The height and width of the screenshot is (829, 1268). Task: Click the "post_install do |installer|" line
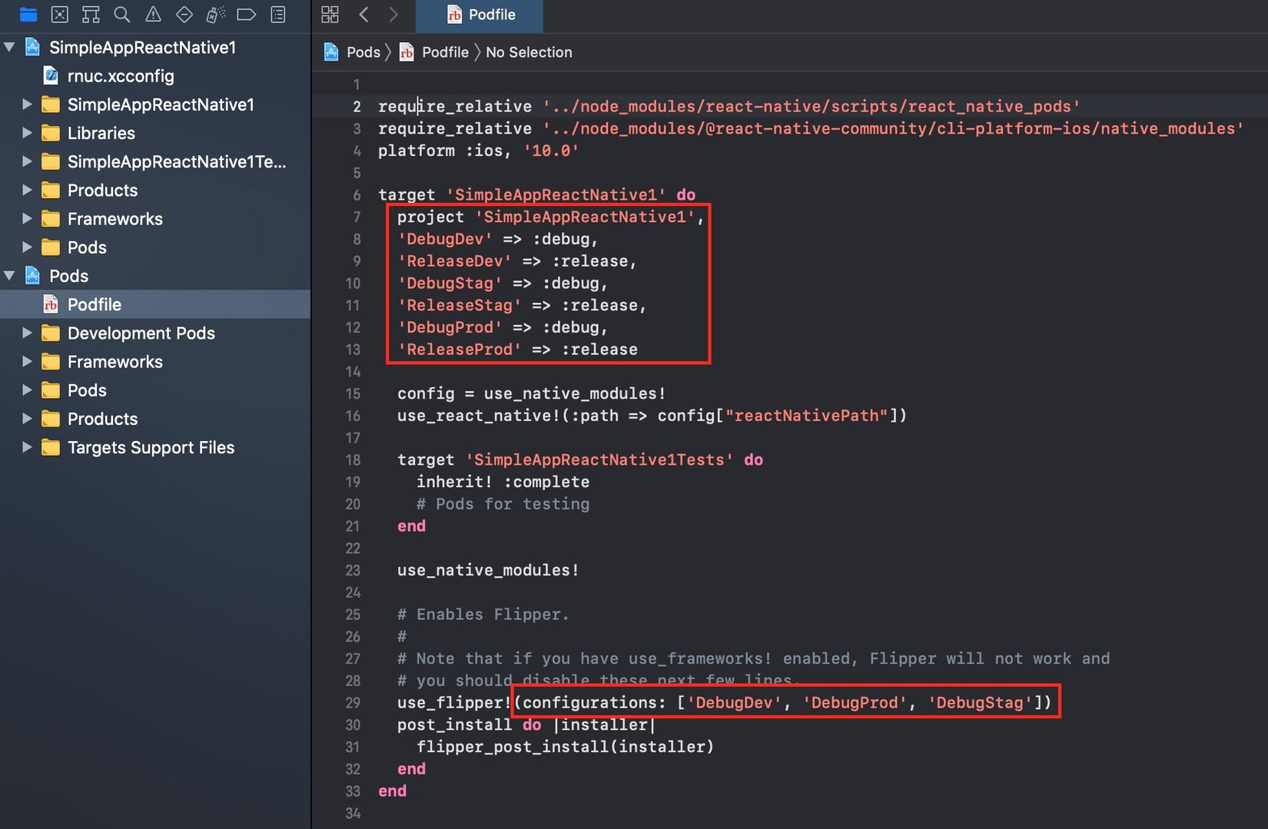[x=526, y=725]
